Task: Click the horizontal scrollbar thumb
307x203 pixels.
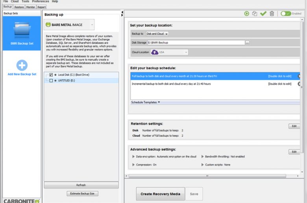Action: pyautogui.click(x=207, y=176)
